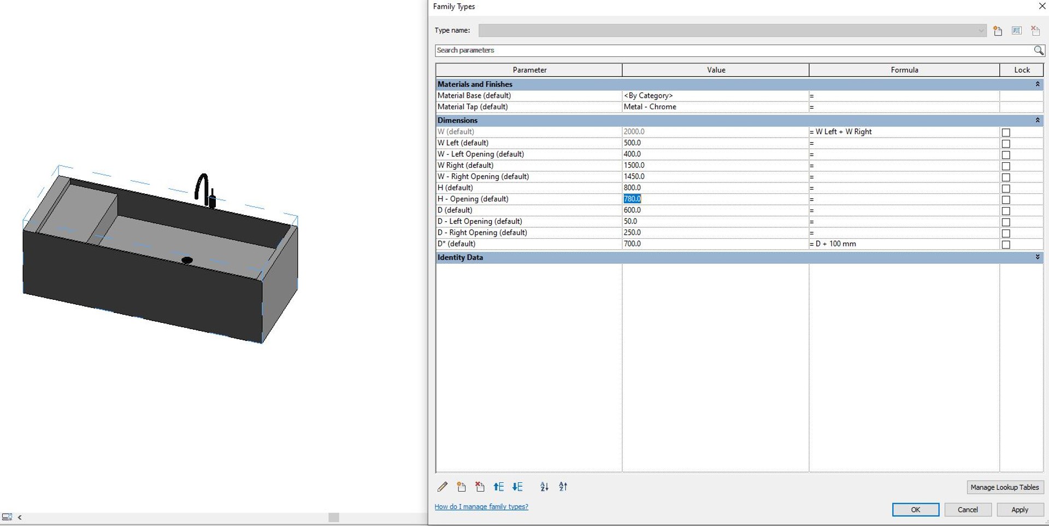This screenshot has width=1049, height=526.
Task: Sort parameters in ascending order
Action: click(544, 487)
